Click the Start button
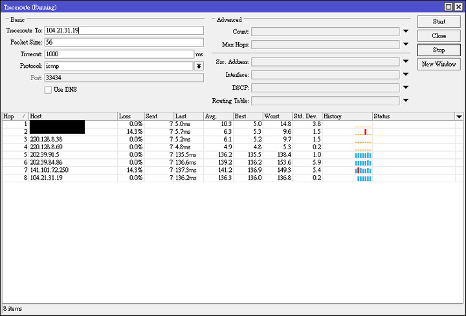 pos(439,22)
